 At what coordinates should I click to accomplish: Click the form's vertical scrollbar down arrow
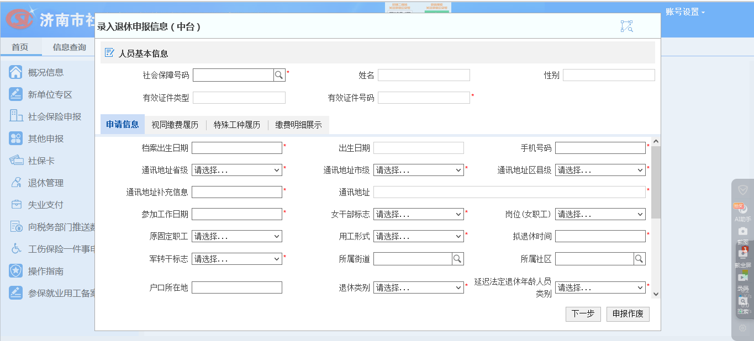(656, 294)
